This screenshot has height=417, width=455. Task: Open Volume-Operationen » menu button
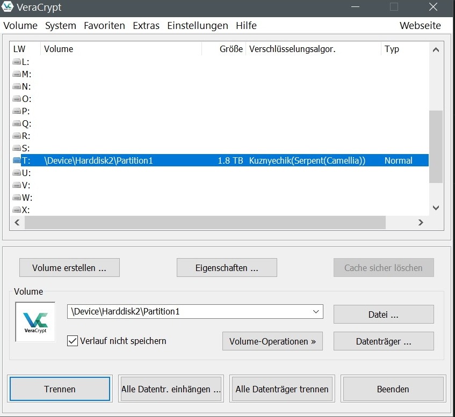[x=272, y=341]
